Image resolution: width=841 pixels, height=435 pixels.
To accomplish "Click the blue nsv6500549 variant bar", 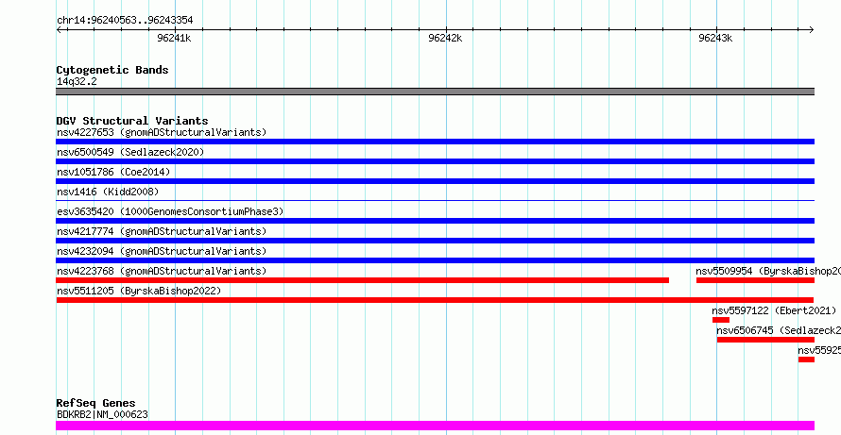I will (x=435, y=161).
